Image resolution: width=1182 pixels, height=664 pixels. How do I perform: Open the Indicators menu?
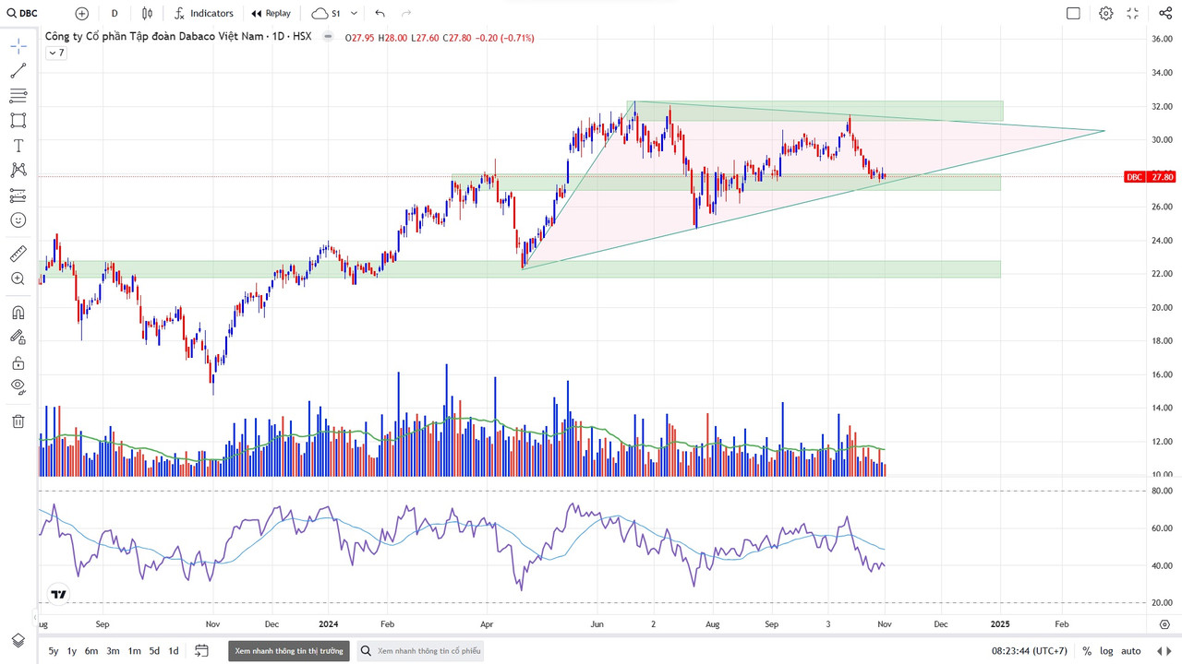(x=204, y=13)
